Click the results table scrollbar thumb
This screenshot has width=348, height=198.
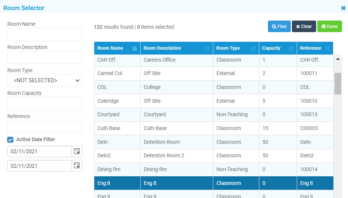(x=338, y=84)
